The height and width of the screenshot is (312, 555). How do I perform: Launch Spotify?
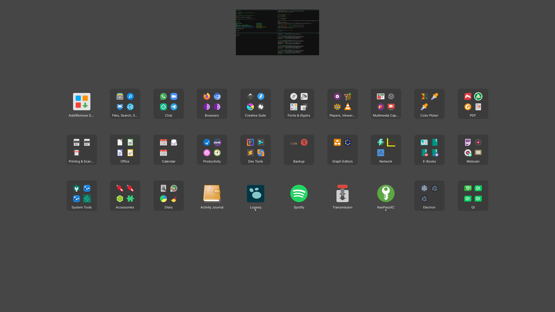pos(299,196)
